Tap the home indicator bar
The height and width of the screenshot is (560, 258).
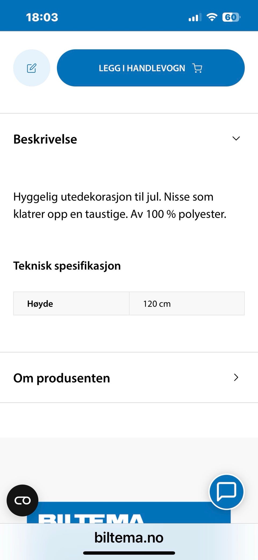point(129,553)
